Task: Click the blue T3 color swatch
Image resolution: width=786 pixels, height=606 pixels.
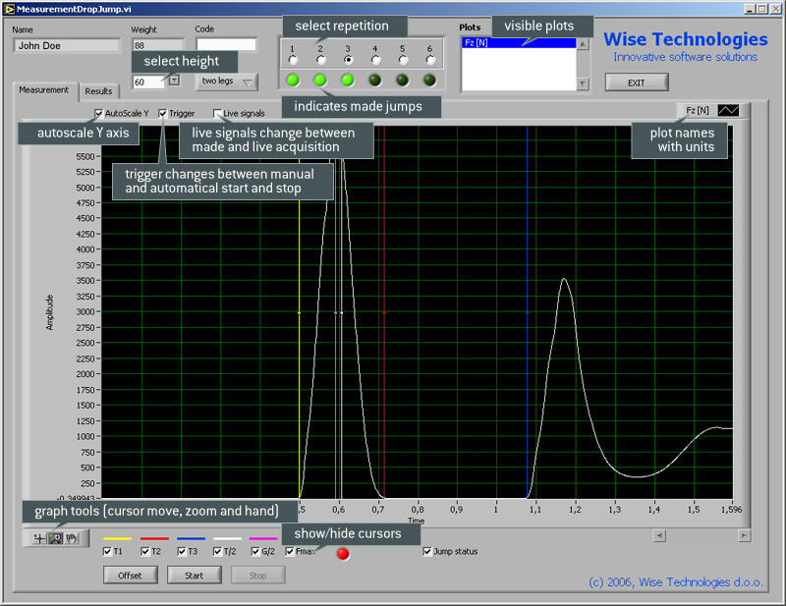Action: [x=191, y=539]
